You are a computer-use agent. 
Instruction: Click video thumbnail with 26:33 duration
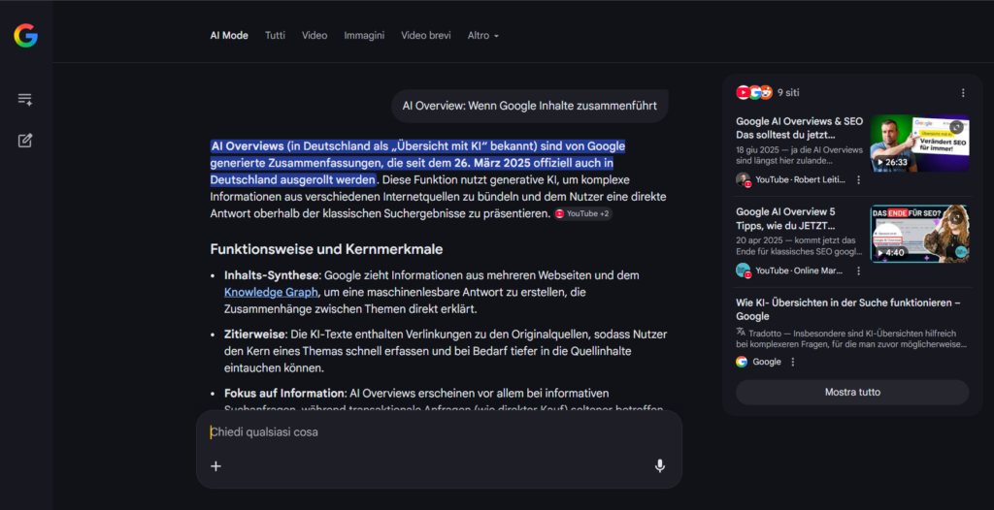(920, 143)
